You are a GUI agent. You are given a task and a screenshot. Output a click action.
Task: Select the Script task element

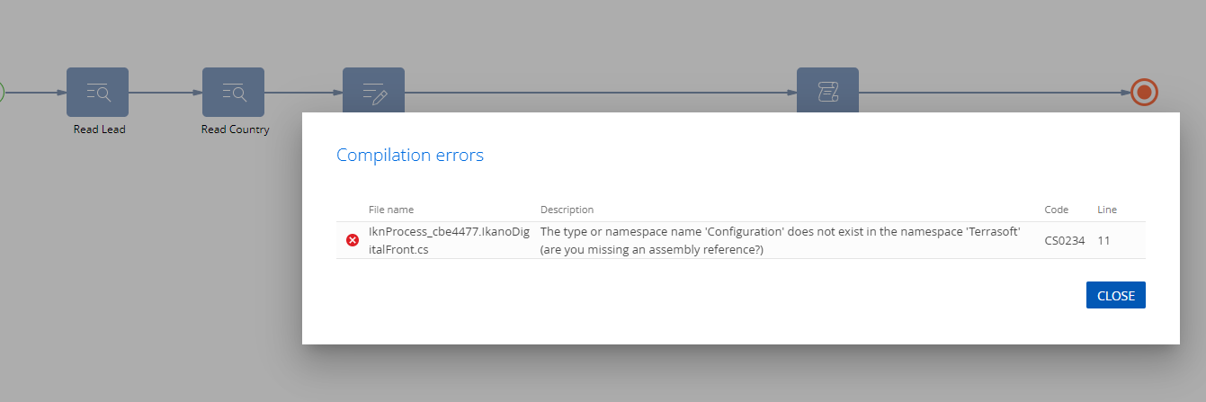tap(827, 90)
